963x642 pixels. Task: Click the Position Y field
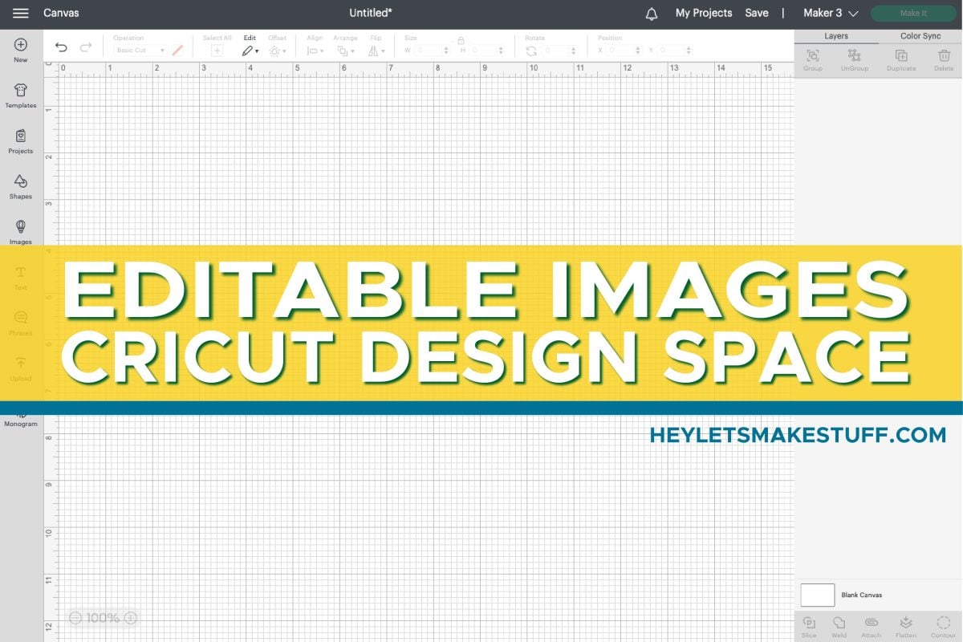click(x=671, y=51)
